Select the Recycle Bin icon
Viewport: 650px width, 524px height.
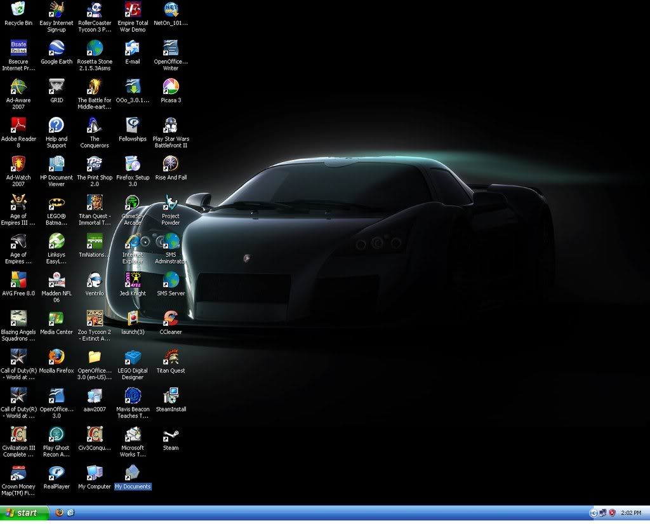18,10
